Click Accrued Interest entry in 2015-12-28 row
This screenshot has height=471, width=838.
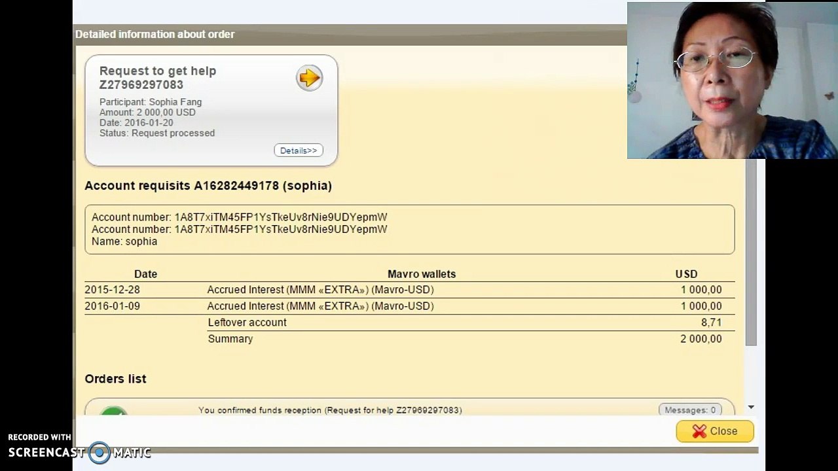[x=321, y=290]
